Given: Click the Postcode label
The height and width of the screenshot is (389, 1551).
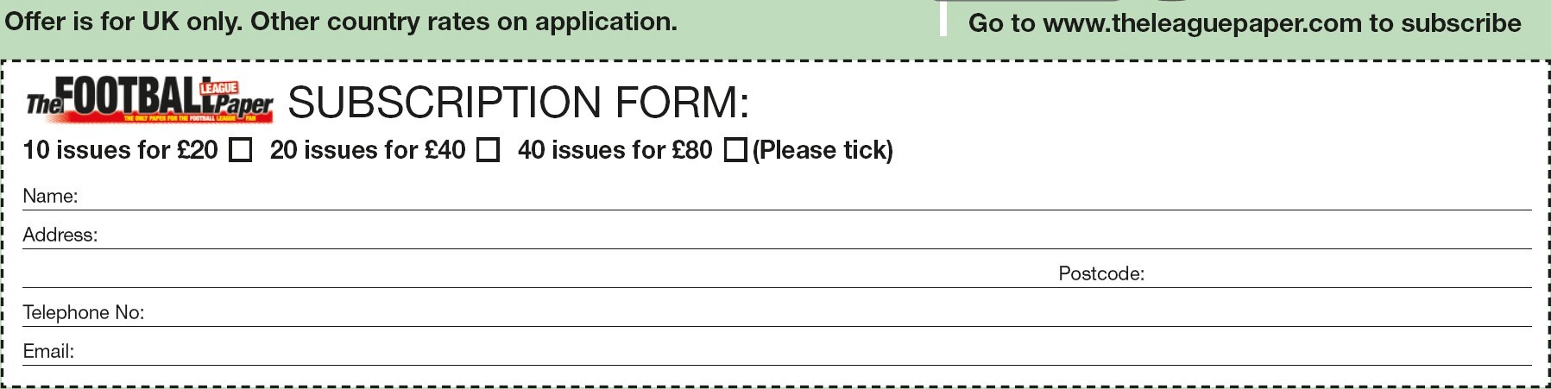Looking at the screenshot, I should pyautogui.click(x=1101, y=273).
